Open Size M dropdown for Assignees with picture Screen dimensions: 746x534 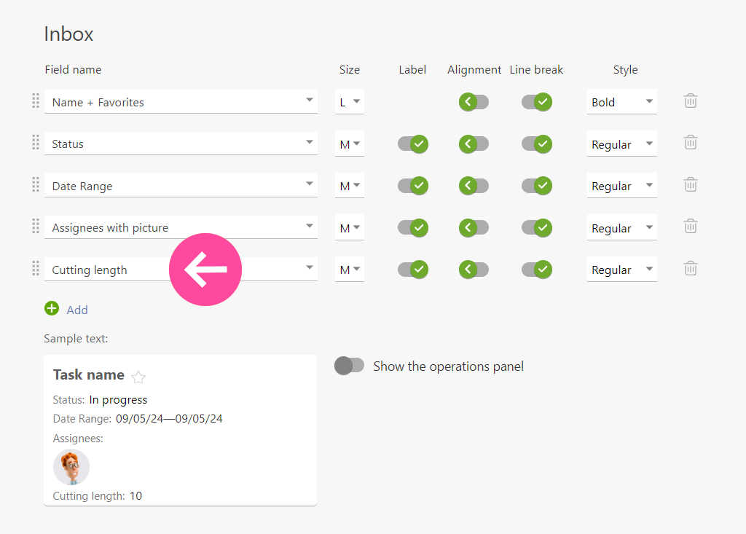click(350, 227)
